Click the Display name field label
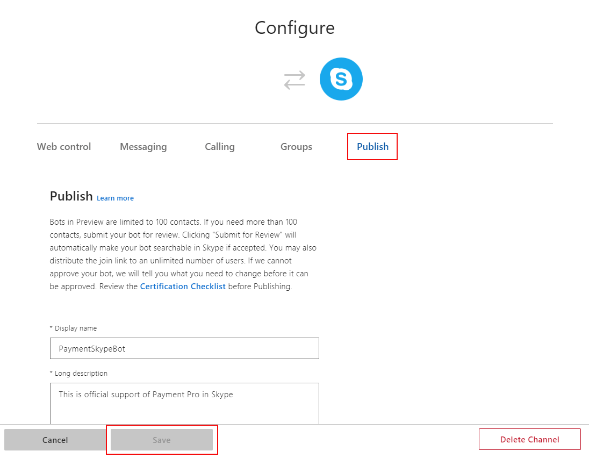 click(x=74, y=328)
